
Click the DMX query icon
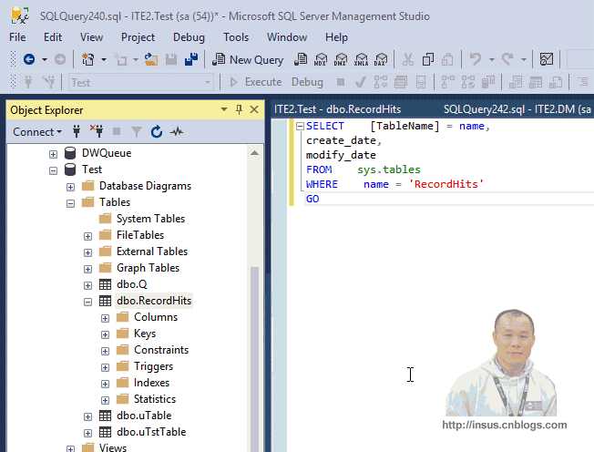point(341,59)
